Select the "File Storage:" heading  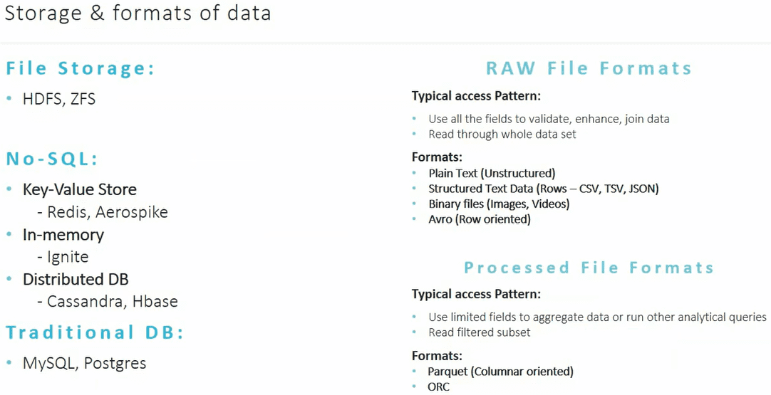click(x=81, y=69)
